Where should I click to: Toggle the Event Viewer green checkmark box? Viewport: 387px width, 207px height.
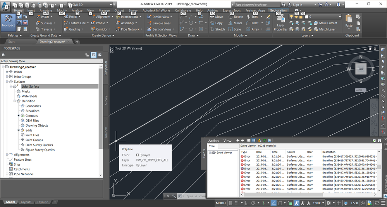click(x=374, y=141)
